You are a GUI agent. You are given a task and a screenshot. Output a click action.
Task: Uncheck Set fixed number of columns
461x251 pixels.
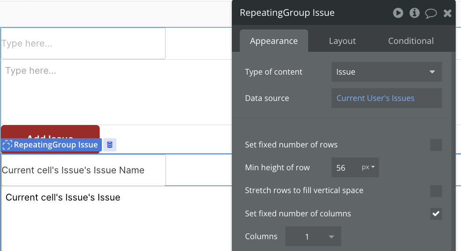click(436, 214)
